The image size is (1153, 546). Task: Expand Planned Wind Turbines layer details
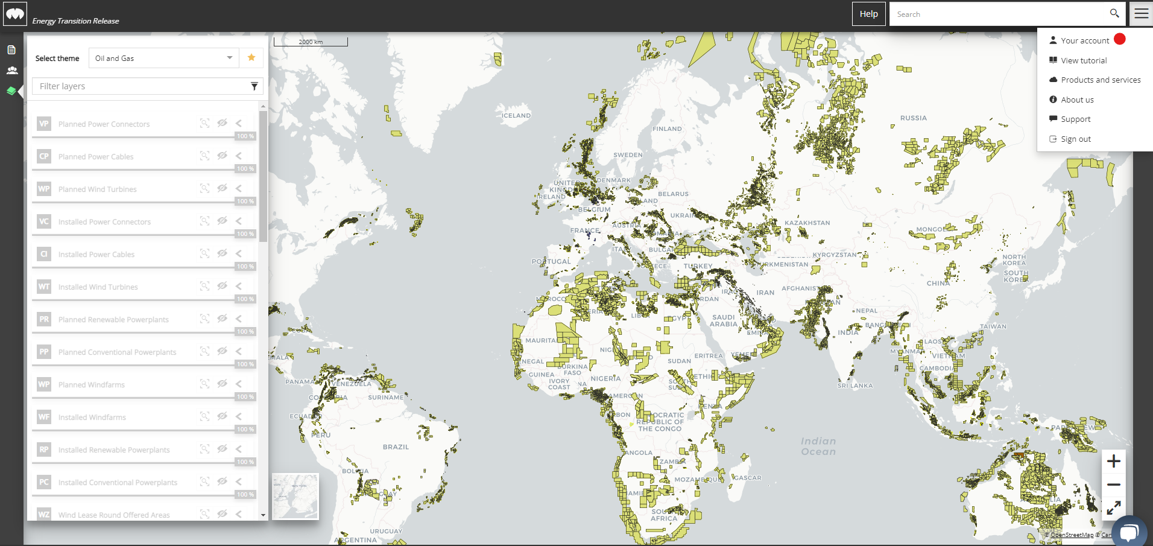[x=239, y=188]
